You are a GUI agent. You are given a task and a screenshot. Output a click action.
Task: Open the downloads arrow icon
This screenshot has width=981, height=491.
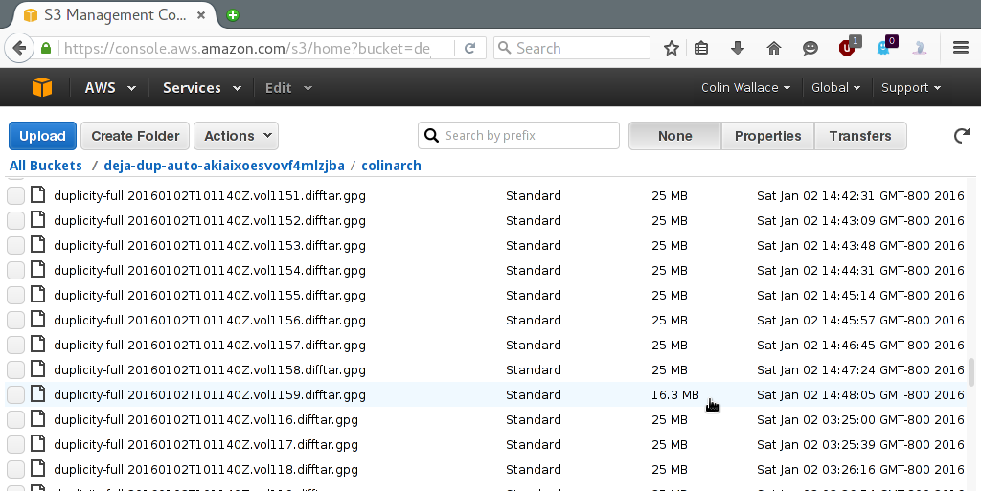pos(738,48)
